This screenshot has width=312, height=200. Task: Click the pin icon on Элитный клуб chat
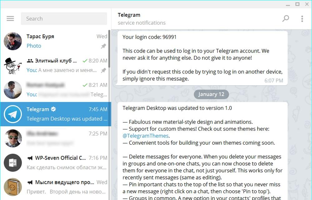[x=104, y=70]
